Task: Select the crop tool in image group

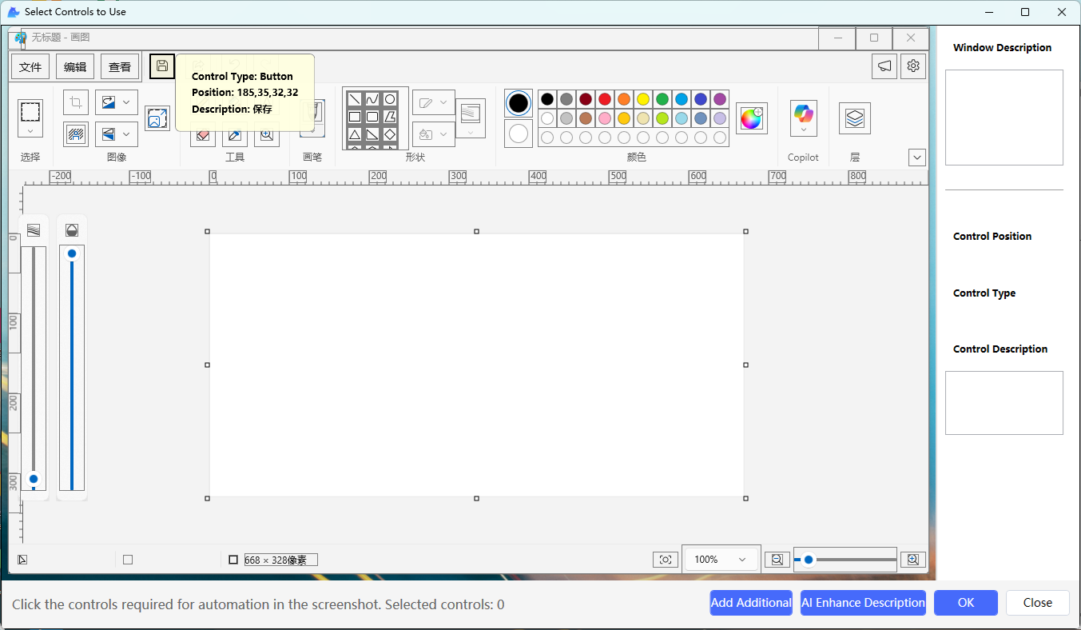Action: click(76, 102)
